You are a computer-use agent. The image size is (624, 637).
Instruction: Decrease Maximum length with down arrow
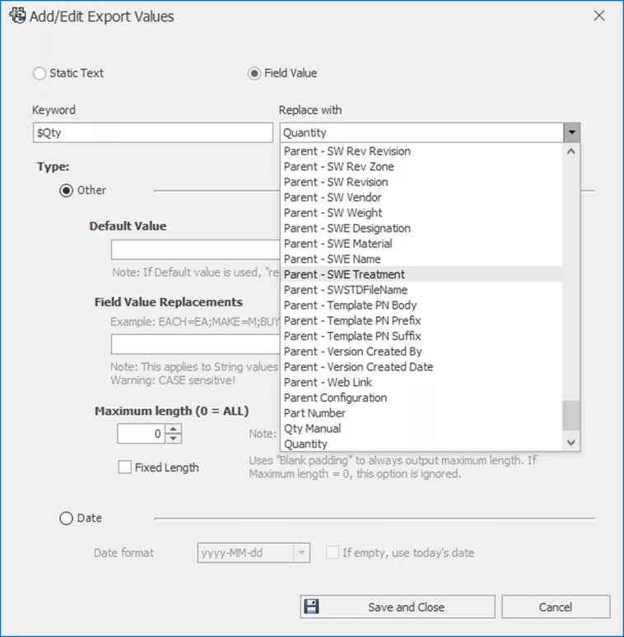point(173,438)
